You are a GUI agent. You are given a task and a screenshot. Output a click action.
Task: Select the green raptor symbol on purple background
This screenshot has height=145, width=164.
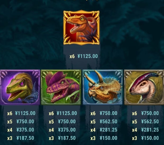20,87
